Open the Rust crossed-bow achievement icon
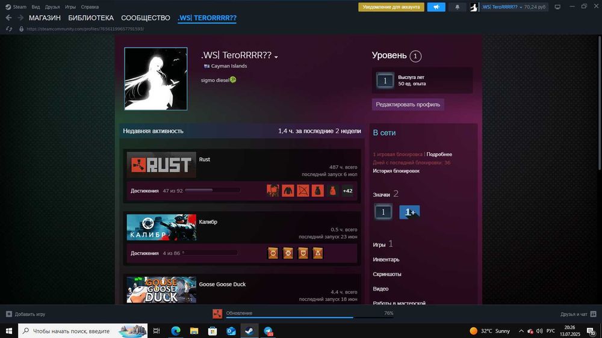Image resolution: width=602 pixels, height=338 pixels. coord(303,191)
